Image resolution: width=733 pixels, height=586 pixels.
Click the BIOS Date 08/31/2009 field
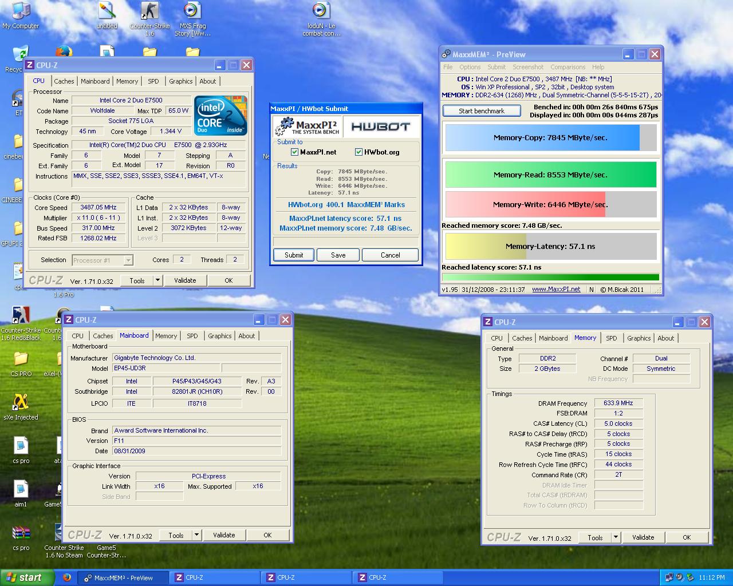click(x=196, y=451)
